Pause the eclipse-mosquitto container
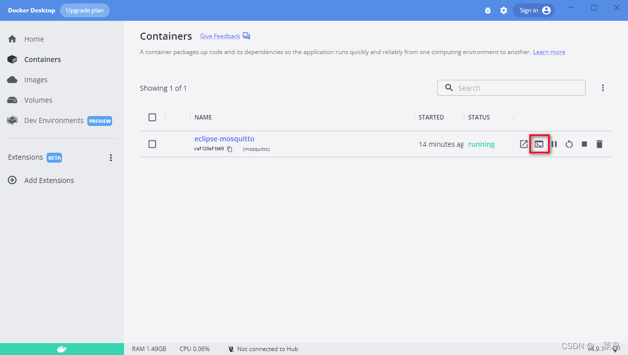Viewport: 628px width, 355px height. [554, 144]
